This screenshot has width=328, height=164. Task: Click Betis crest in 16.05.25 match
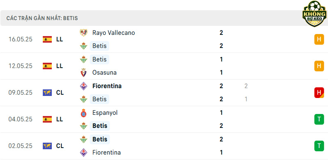(84, 46)
